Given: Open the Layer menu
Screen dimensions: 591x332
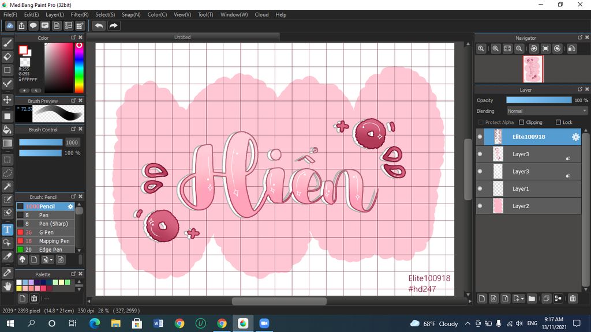Looking at the screenshot, I should point(55,14).
